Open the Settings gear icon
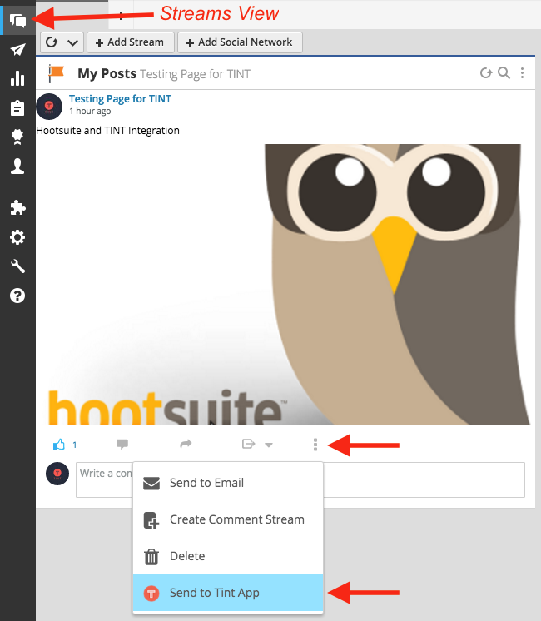 coord(17,237)
